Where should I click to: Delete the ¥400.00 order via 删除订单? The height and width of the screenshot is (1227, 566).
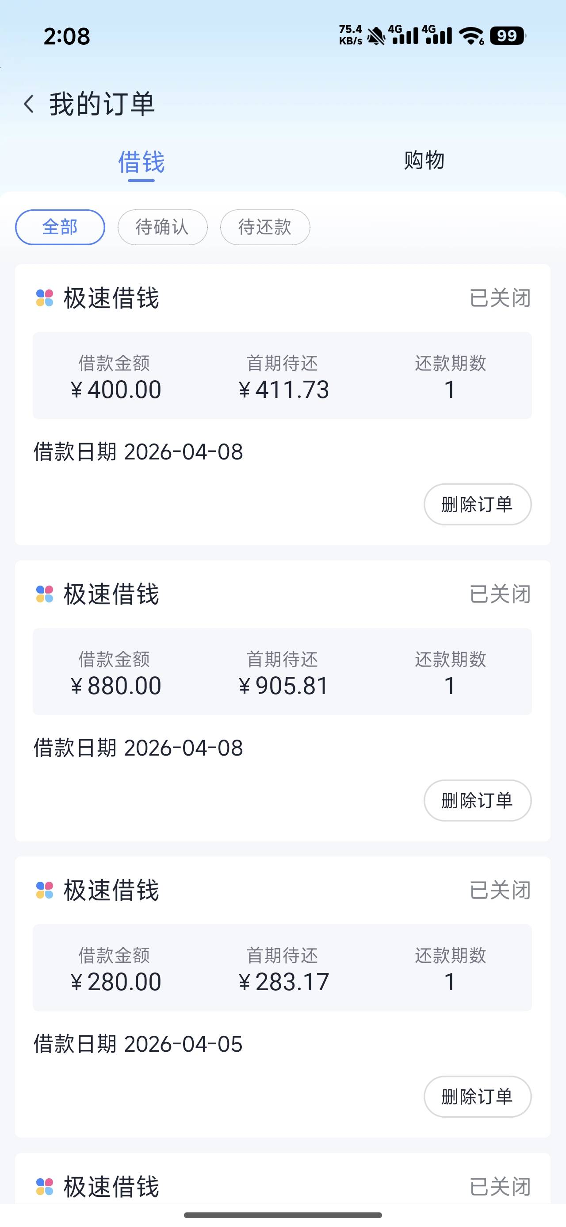[x=477, y=505]
